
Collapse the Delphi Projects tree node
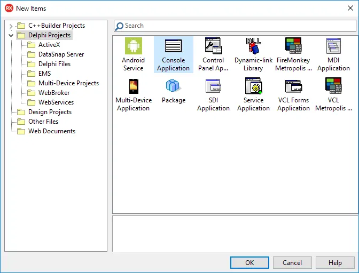click(11, 35)
